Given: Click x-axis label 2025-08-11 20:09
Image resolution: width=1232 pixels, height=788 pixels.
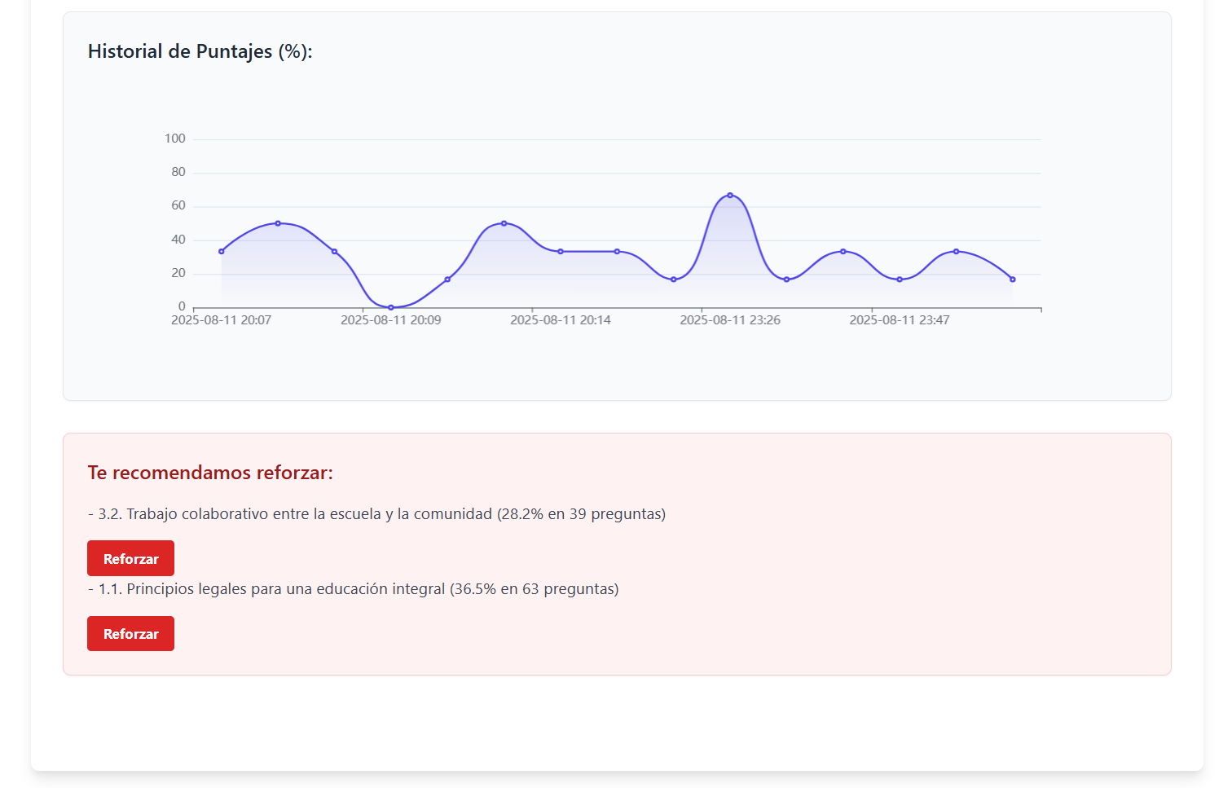Looking at the screenshot, I should click(391, 320).
